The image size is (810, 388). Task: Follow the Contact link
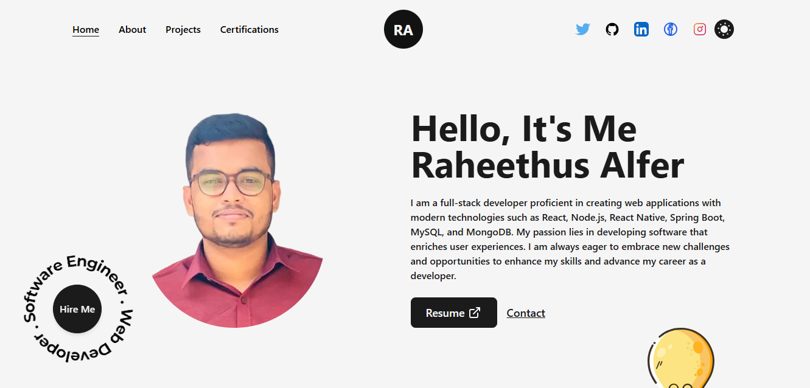click(526, 313)
